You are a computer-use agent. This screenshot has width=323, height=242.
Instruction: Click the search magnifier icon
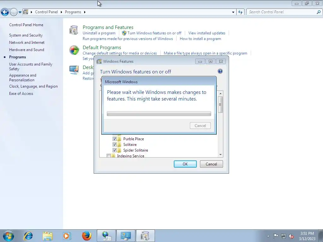tap(319, 12)
